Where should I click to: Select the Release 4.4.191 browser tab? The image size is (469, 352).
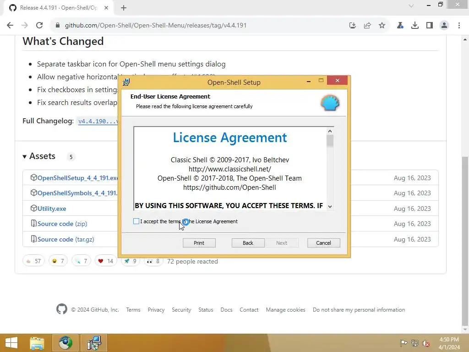coord(59,8)
